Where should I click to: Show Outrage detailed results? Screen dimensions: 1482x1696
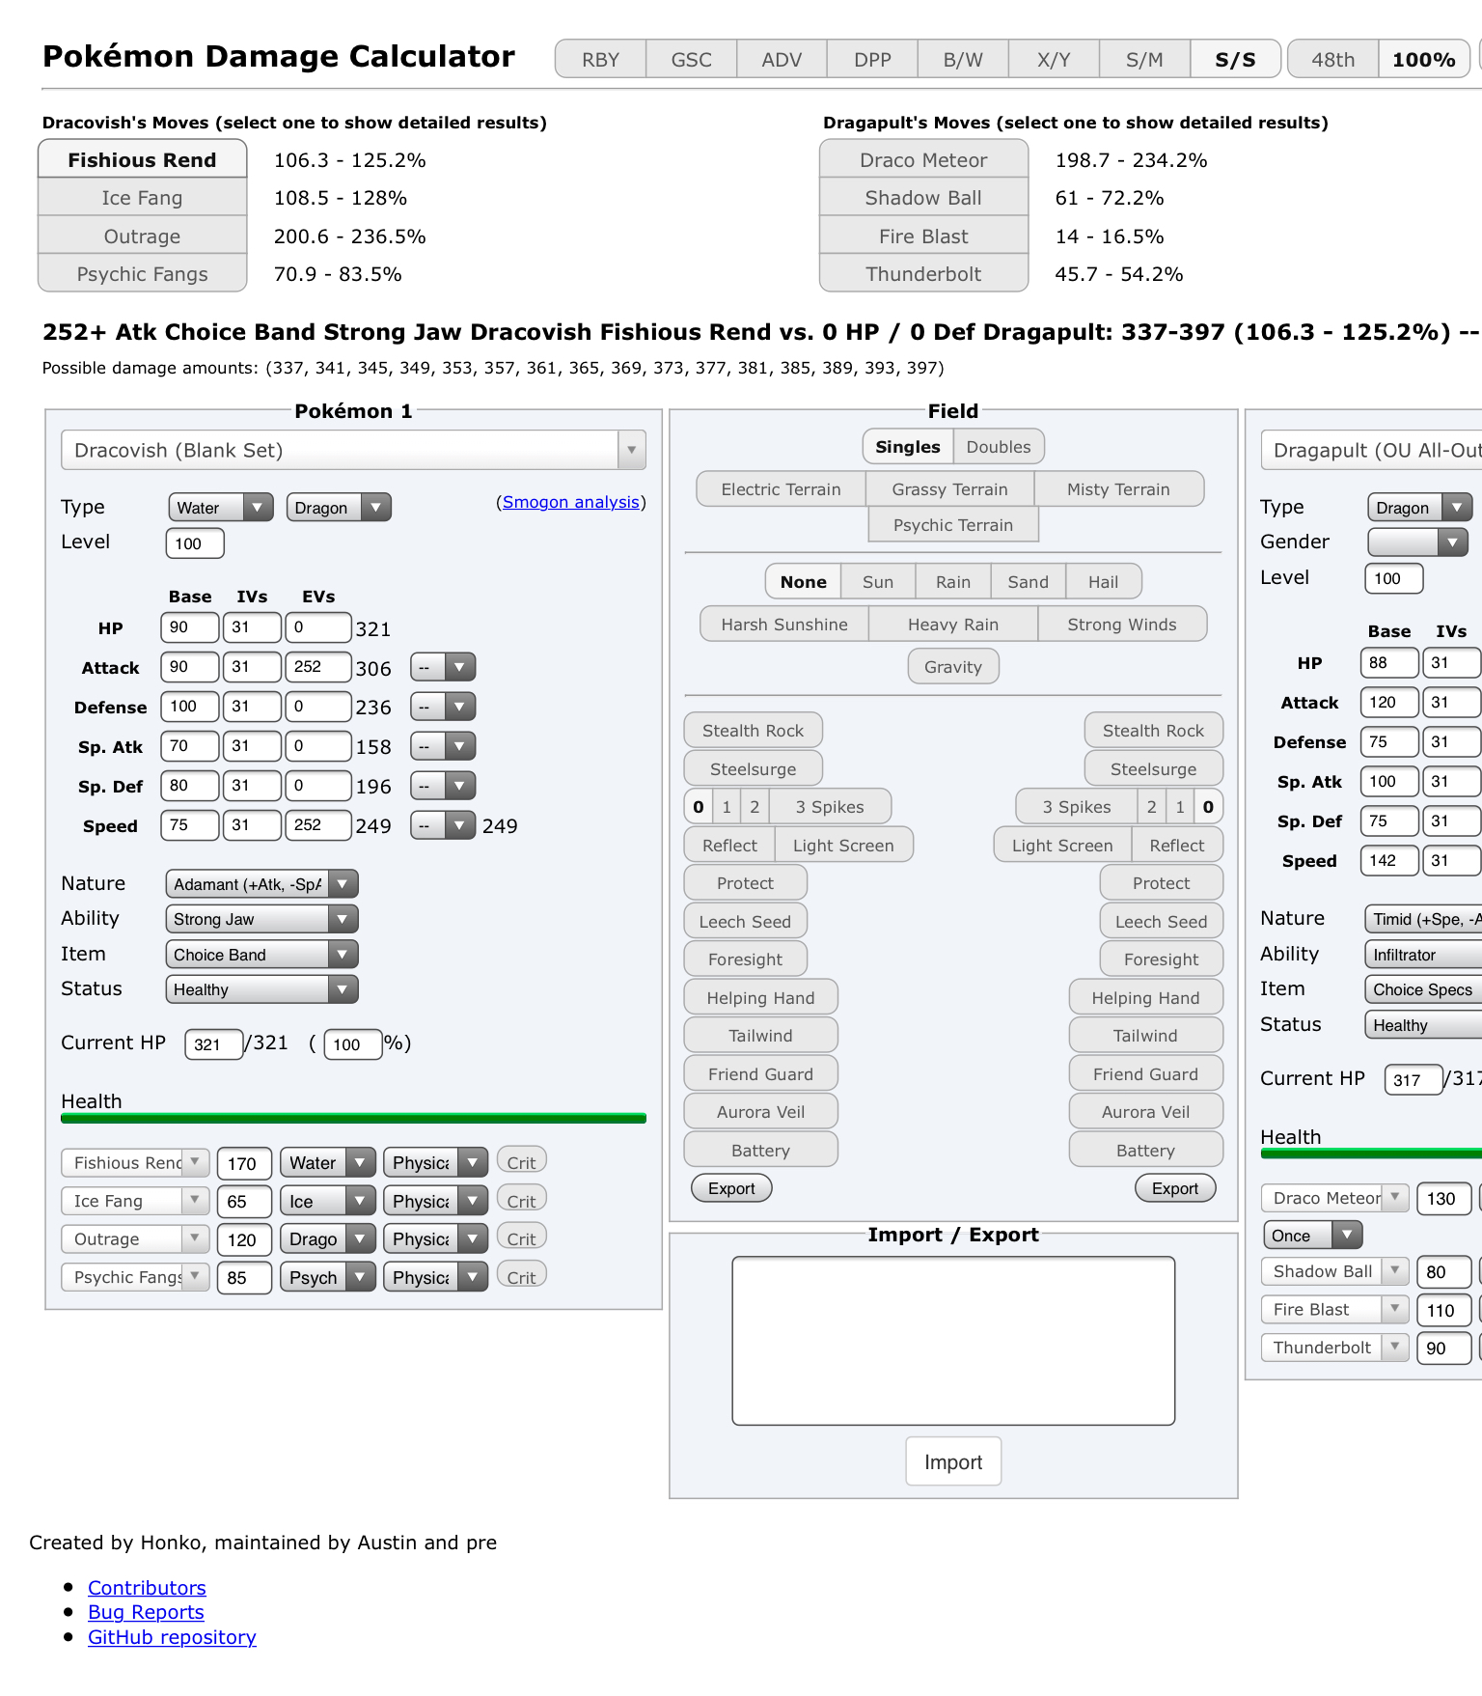(142, 236)
